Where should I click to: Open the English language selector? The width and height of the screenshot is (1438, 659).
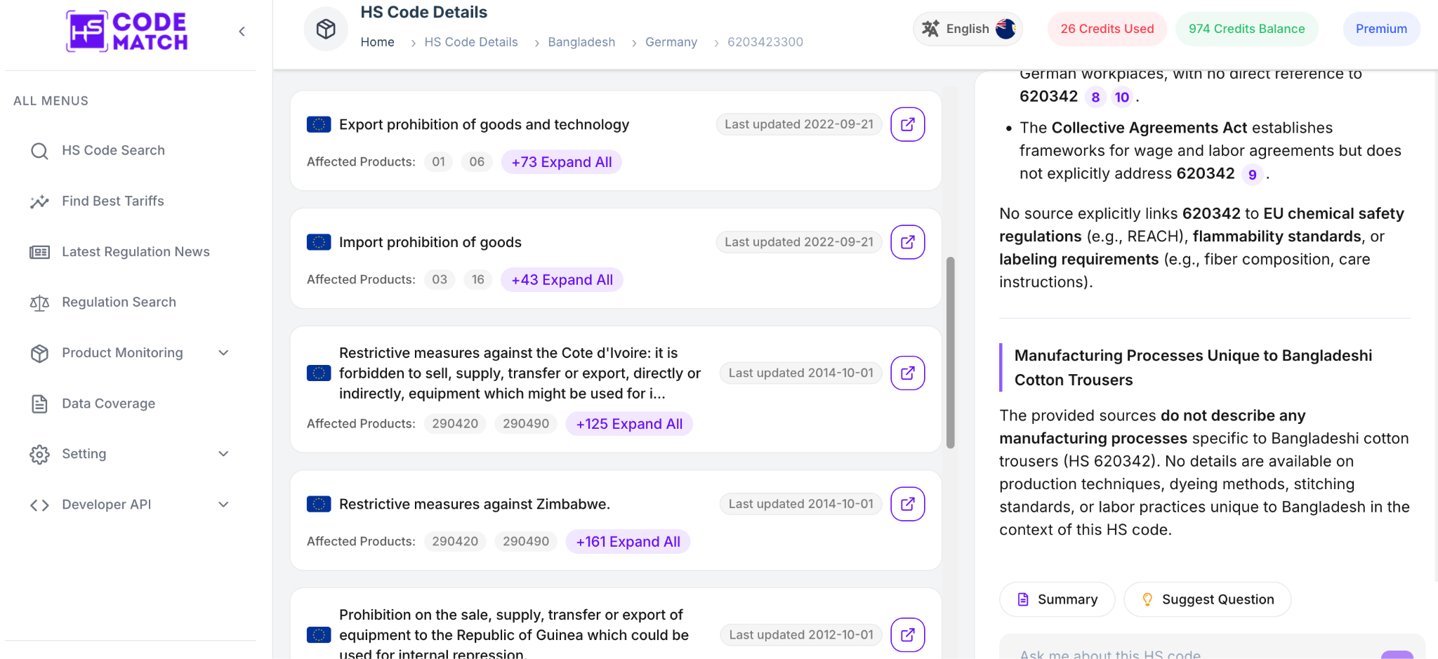tap(968, 29)
